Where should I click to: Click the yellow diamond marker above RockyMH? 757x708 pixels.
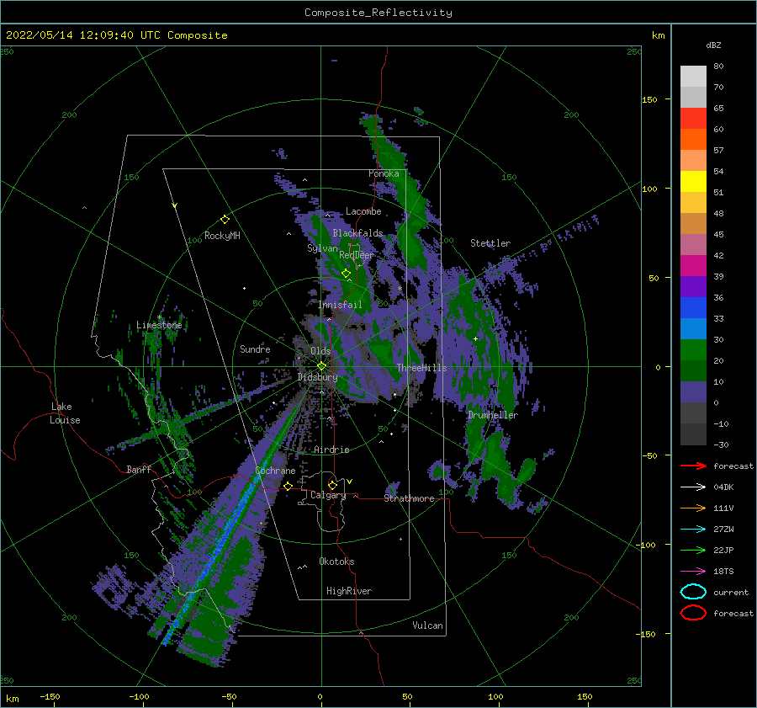(x=225, y=220)
